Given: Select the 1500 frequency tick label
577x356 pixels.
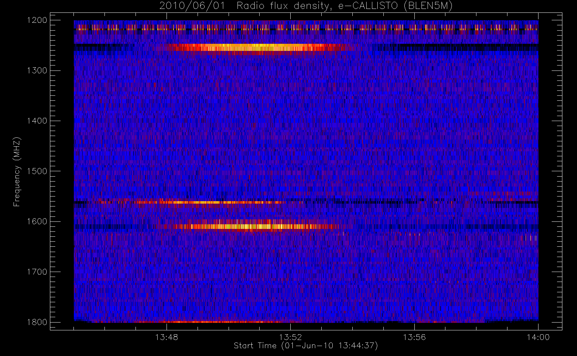Looking at the screenshot, I should coord(37,171).
